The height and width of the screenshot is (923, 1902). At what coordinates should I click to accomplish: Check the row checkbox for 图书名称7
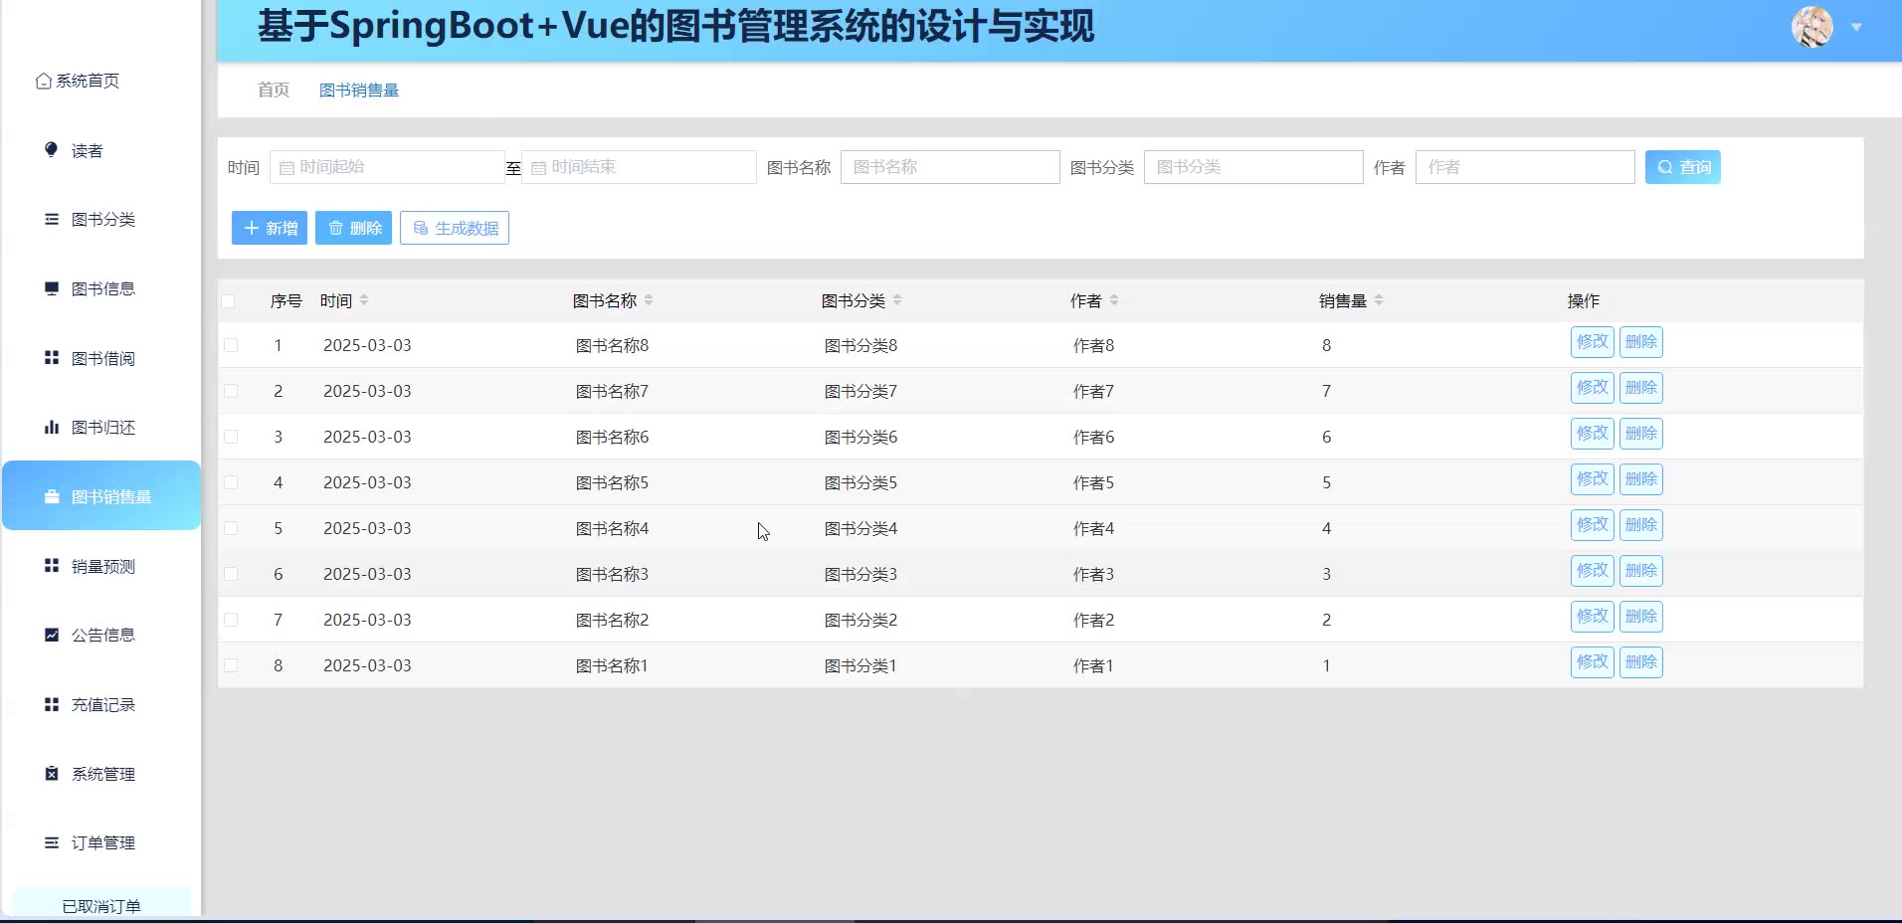[231, 391]
